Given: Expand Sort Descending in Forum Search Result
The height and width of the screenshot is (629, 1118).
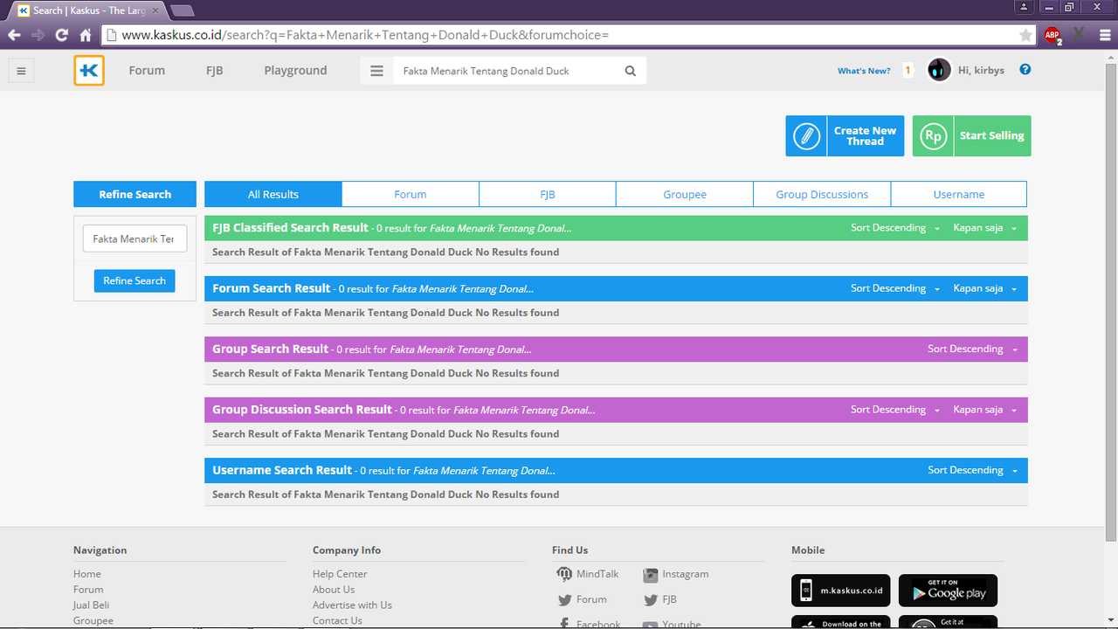Looking at the screenshot, I should coord(895,288).
